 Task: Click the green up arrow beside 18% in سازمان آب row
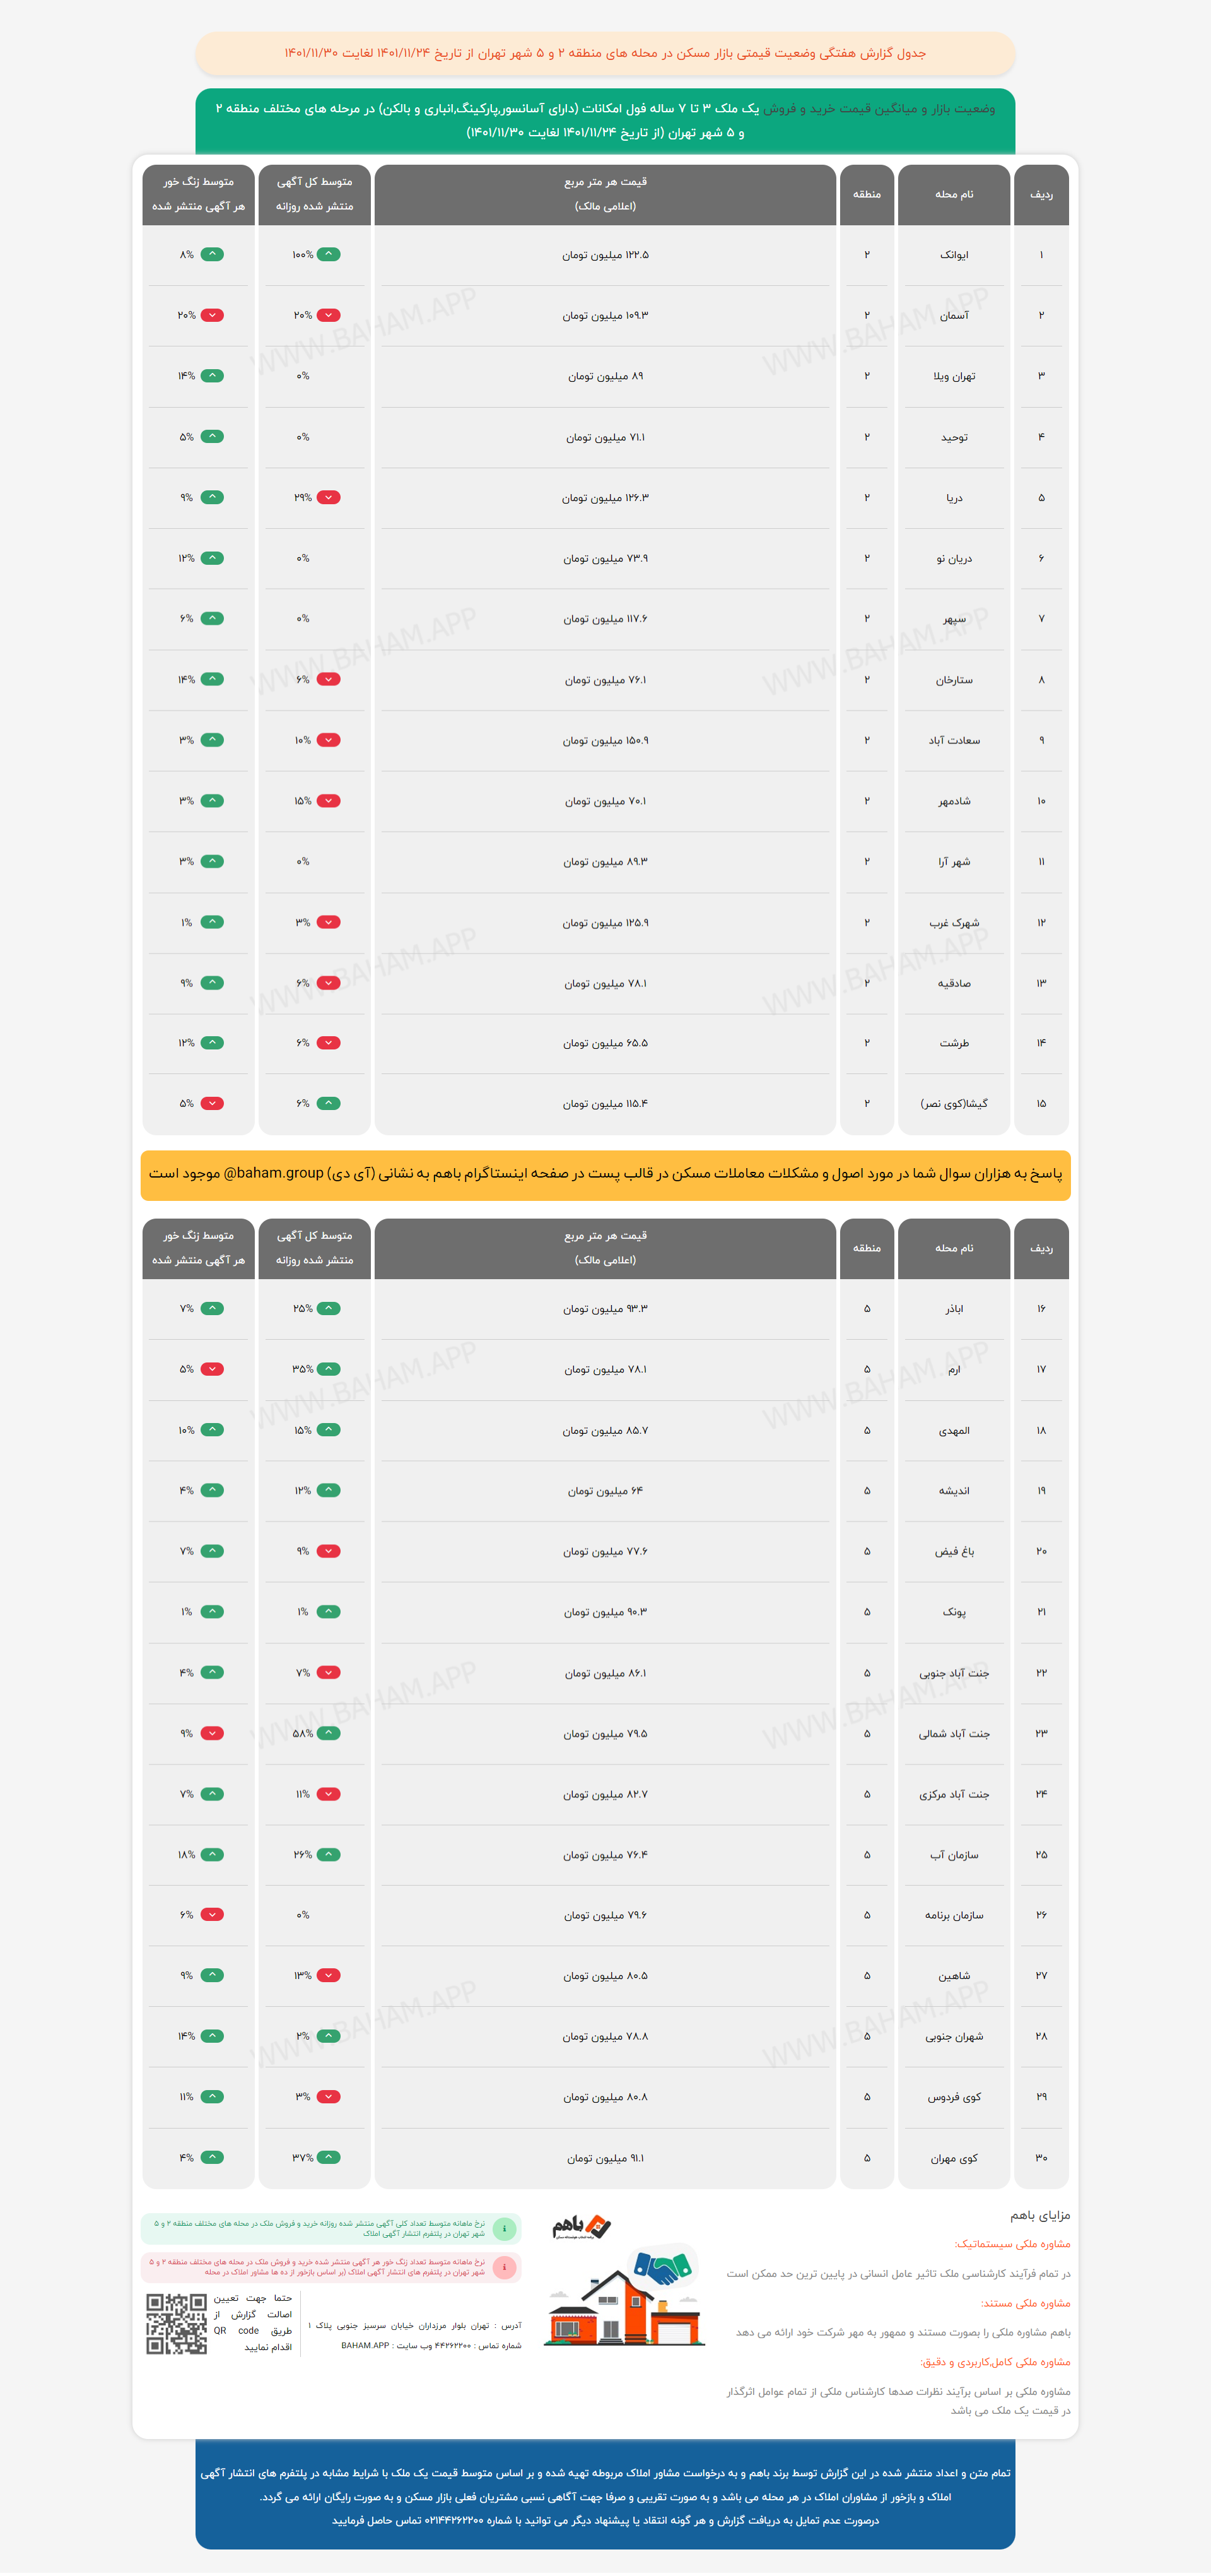click(x=212, y=1854)
